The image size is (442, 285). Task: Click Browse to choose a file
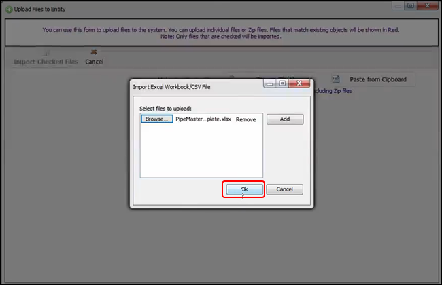coord(157,119)
